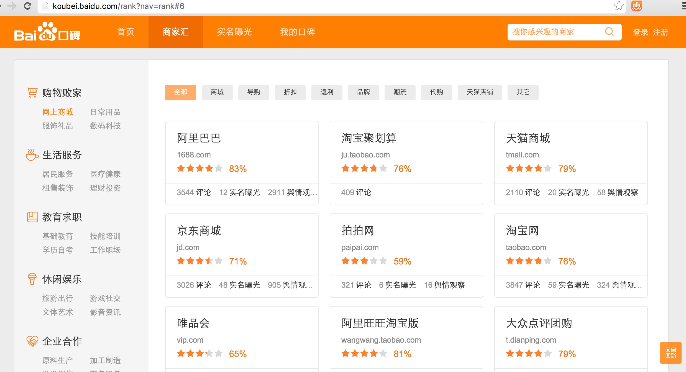Open the browser menu hamburger icon
Viewport: 686px width, 372px height.
tap(684, 6)
